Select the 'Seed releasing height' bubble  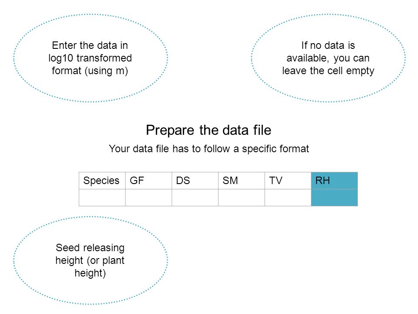[x=91, y=261]
